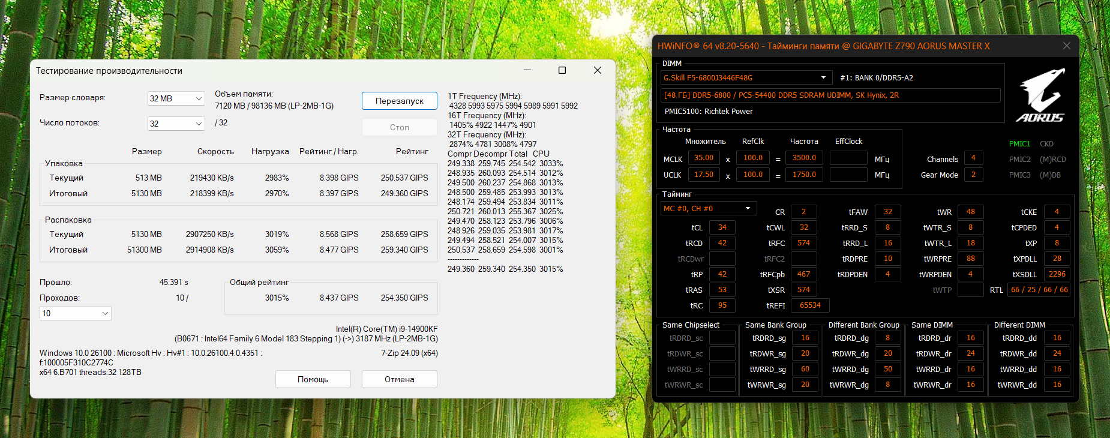Open the thread count dropdown showing 32

click(176, 124)
